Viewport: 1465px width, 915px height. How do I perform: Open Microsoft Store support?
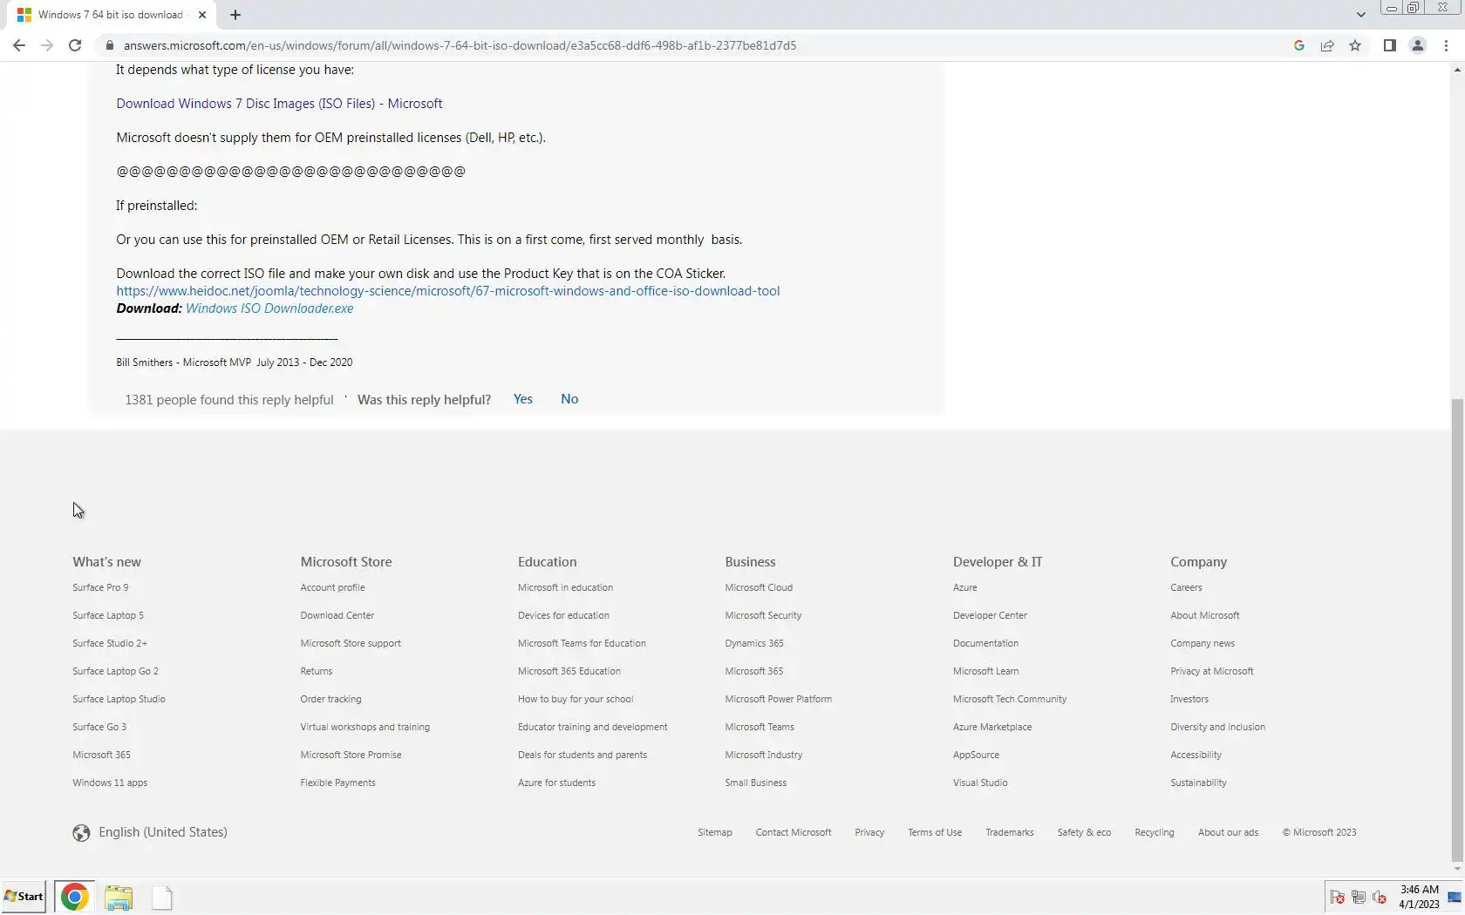(351, 643)
